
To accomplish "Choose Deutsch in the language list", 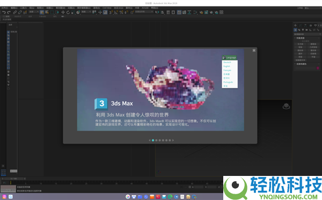I will 227,62.
